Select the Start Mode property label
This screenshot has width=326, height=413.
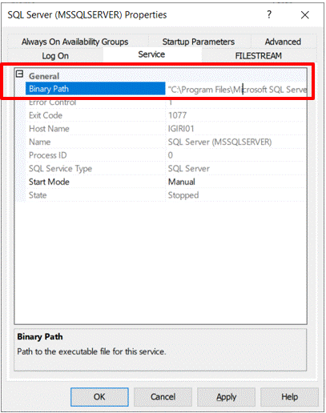click(49, 182)
